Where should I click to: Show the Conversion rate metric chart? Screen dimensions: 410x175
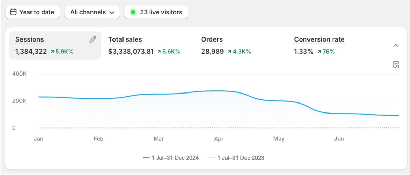coord(319,39)
